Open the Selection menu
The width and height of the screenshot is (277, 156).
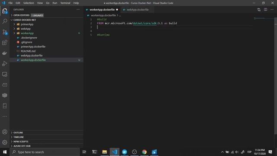(x=29, y=3)
